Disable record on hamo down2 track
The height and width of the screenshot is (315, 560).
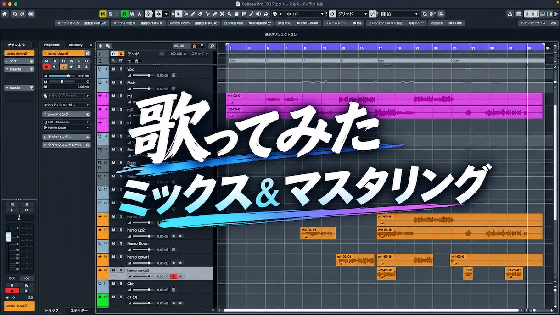(174, 276)
